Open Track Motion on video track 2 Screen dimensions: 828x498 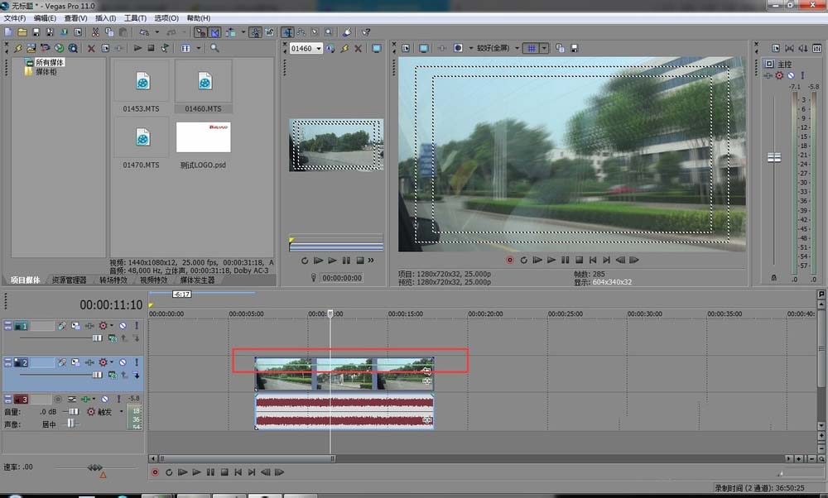click(x=75, y=362)
